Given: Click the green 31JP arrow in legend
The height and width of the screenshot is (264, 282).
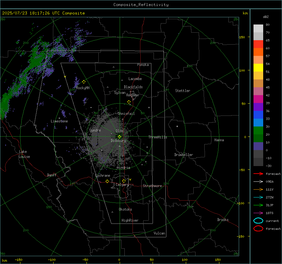Looking at the screenshot, I should (x=258, y=205).
